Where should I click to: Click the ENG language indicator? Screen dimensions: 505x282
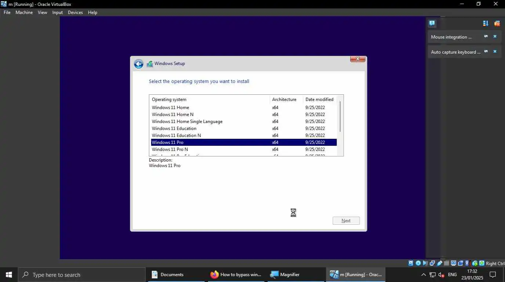tap(453, 275)
